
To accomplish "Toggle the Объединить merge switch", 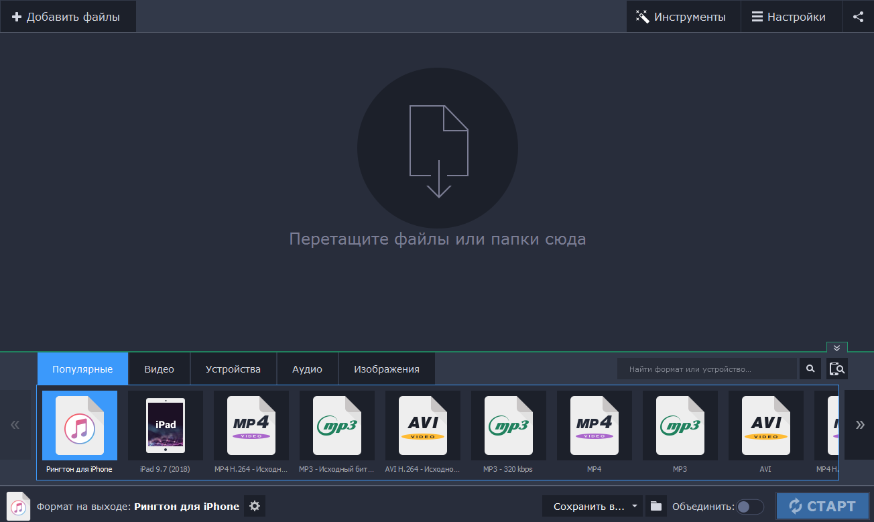I will (x=749, y=507).
